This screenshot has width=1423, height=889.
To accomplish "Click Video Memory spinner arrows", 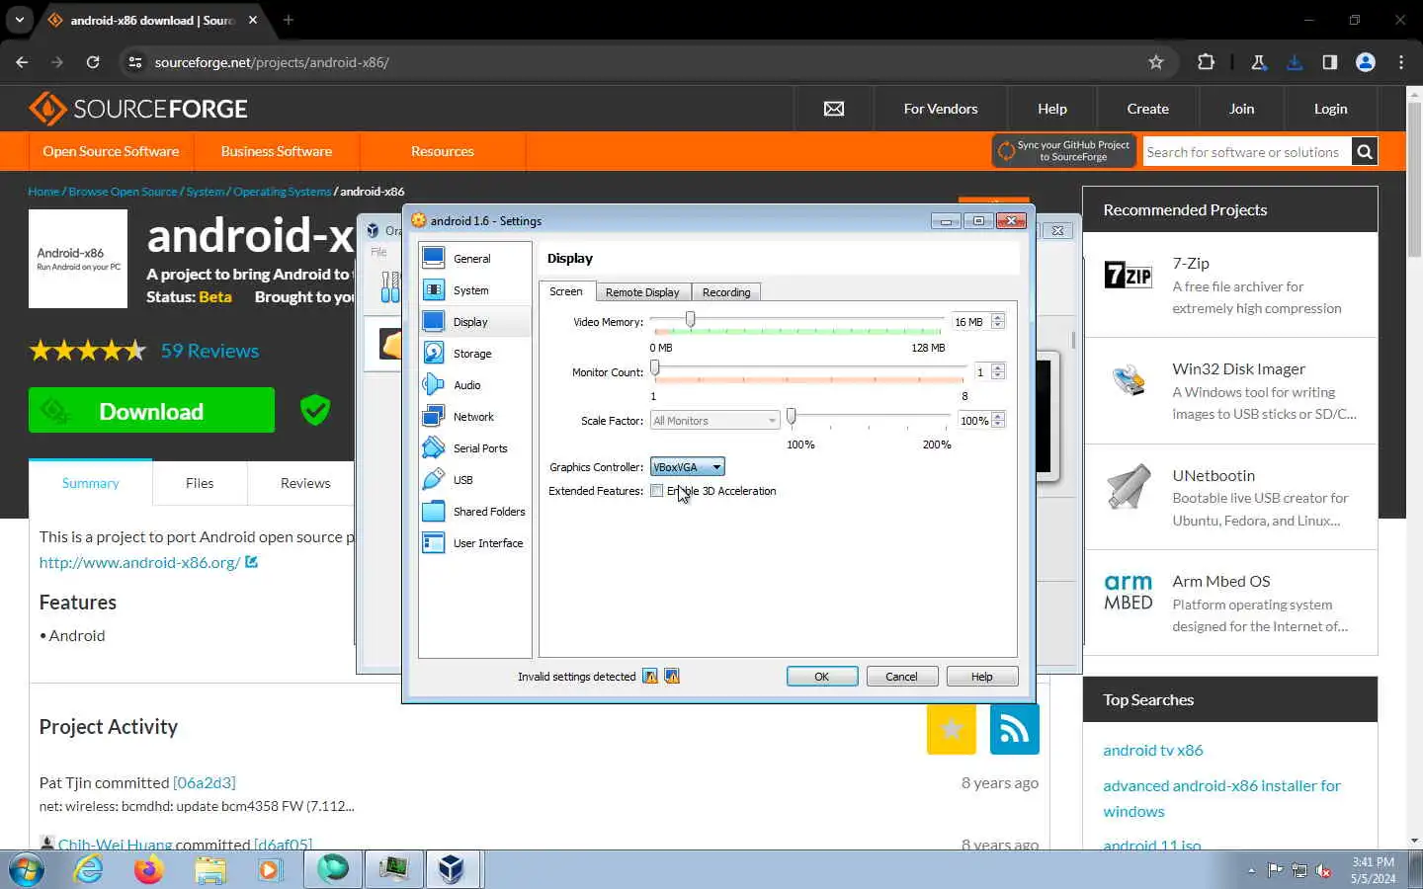I will tap(998, 322).
